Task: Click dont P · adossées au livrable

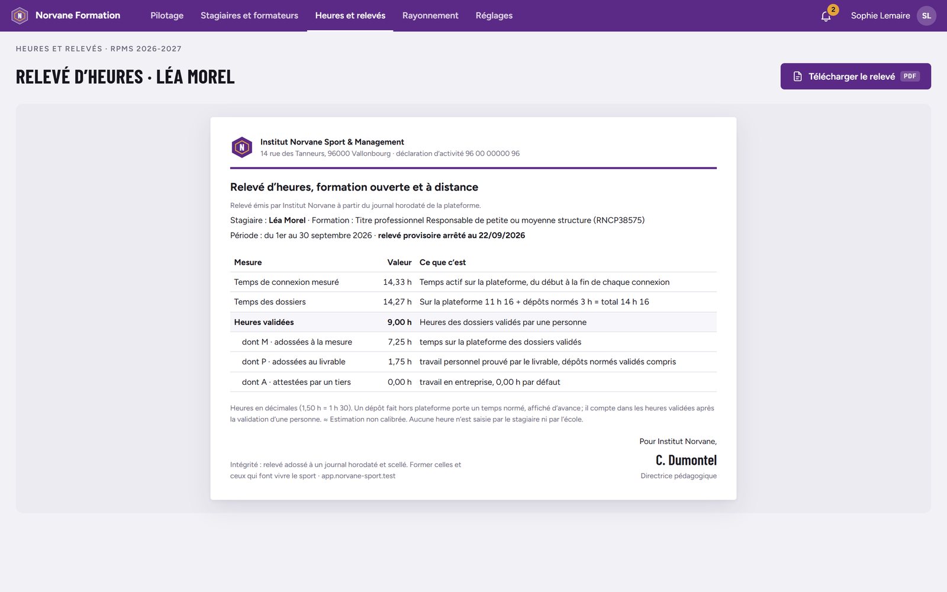Action: pyautogui.click(x=294, y=362)
